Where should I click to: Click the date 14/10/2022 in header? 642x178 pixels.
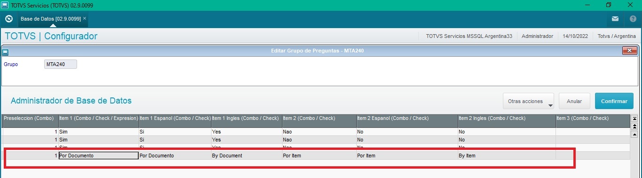tap(575, 36)
